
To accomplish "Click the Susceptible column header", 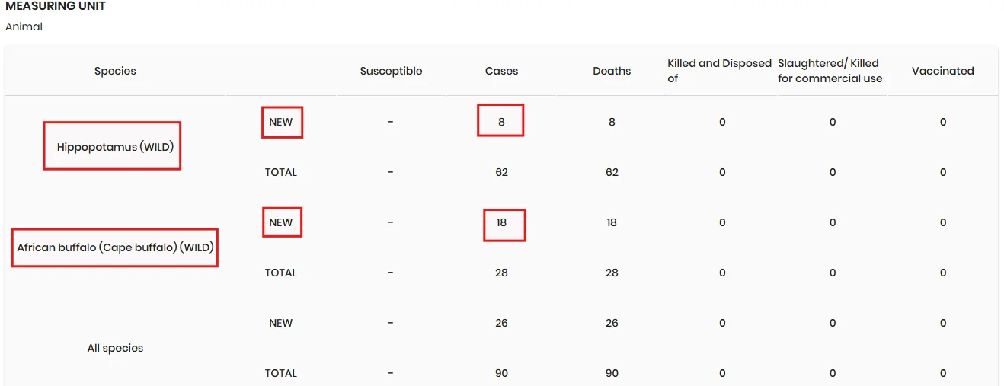I will click(x=391, y=71).
